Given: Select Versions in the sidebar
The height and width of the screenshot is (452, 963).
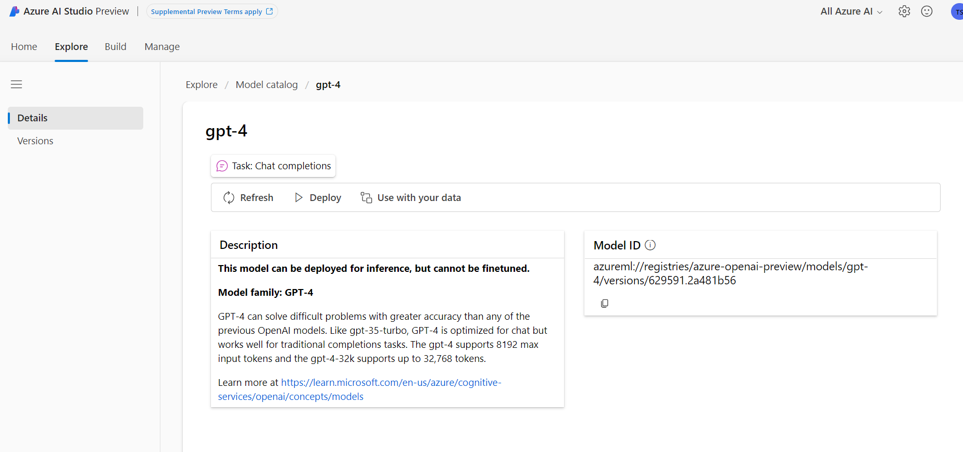Looking at the screenshot, I should pyautogui.click(x=35, y=141).
